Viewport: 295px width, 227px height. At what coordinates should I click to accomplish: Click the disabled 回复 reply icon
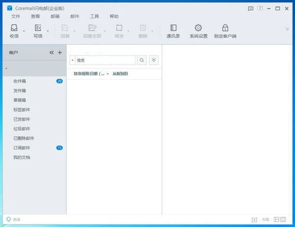[x=65, y=28]
